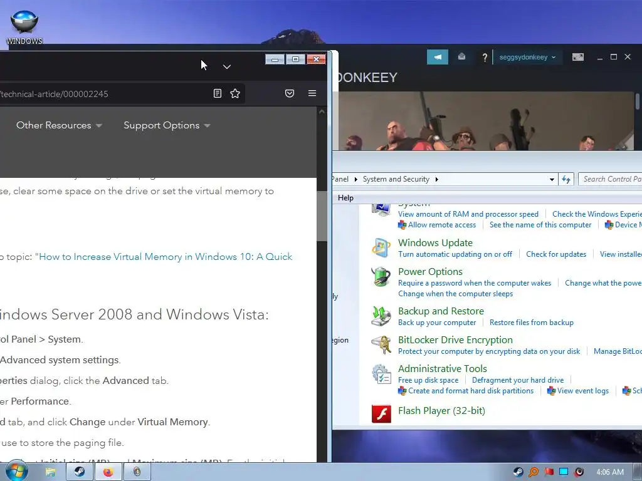642x481 pixels.
Task: Focus the Search Control Panel field
Action: [610, 179]
